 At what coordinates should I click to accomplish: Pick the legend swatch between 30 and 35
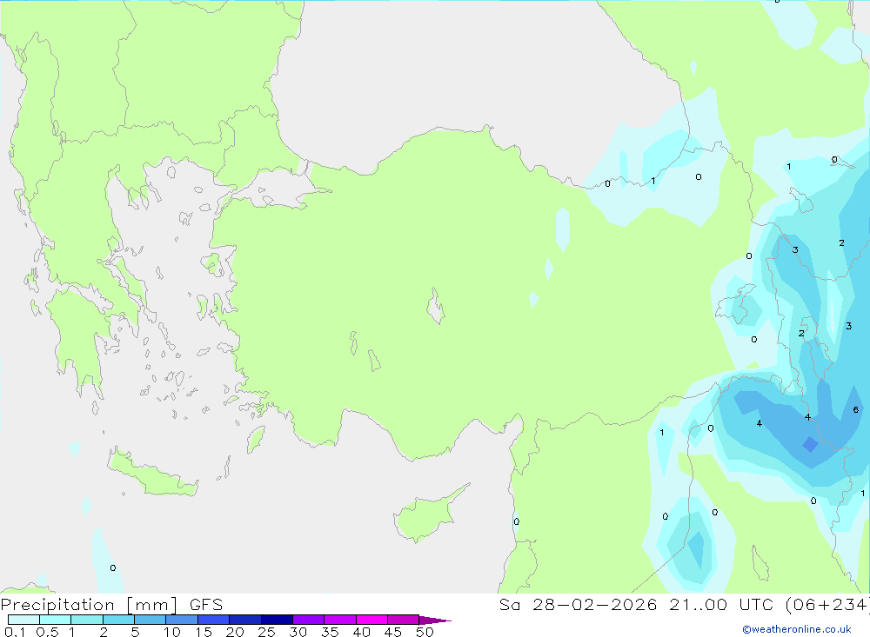click(x=308, y=620)
